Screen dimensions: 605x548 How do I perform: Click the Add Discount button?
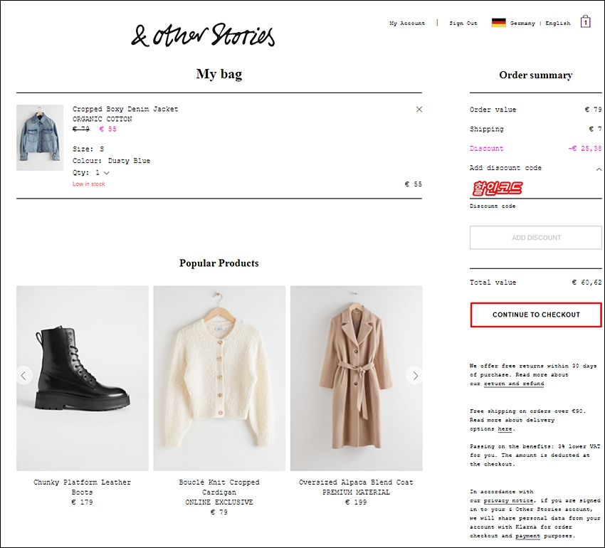[x=536, y=237]
